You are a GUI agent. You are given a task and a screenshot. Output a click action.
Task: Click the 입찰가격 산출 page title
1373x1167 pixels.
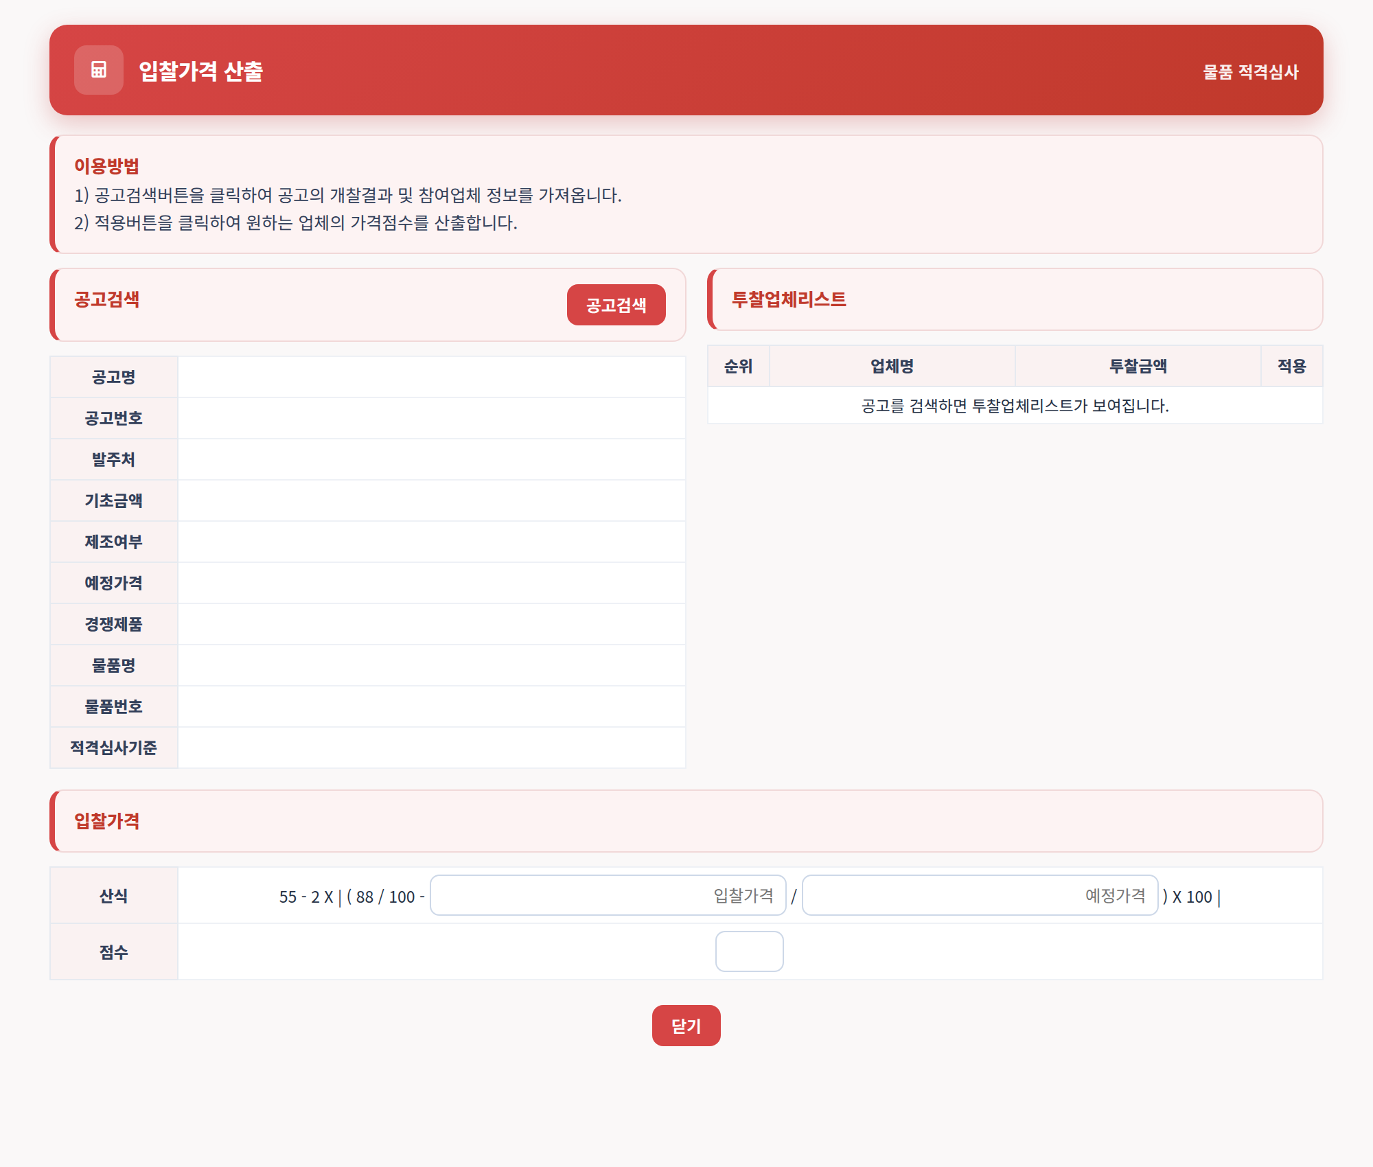(x=200, y=71)
